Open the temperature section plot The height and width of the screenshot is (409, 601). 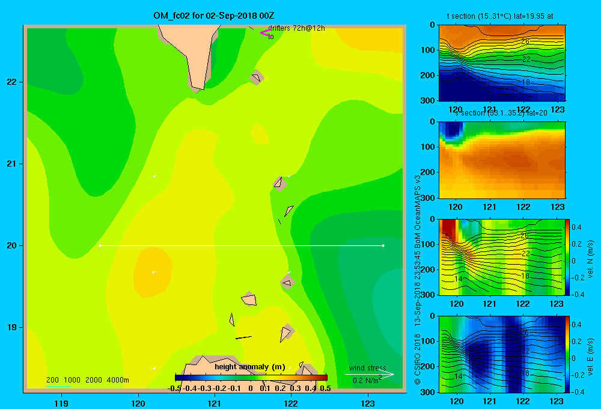[x=502, y=63]
